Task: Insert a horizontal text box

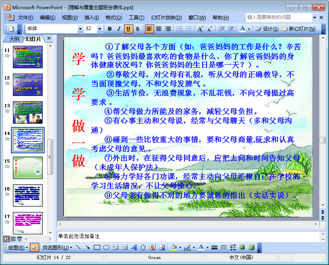Action: (116, 248)
